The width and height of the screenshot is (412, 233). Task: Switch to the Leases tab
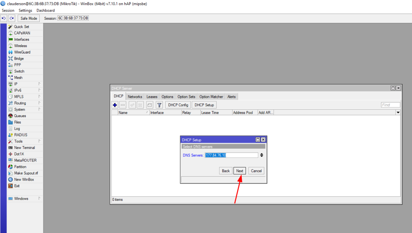click(152, 97)
